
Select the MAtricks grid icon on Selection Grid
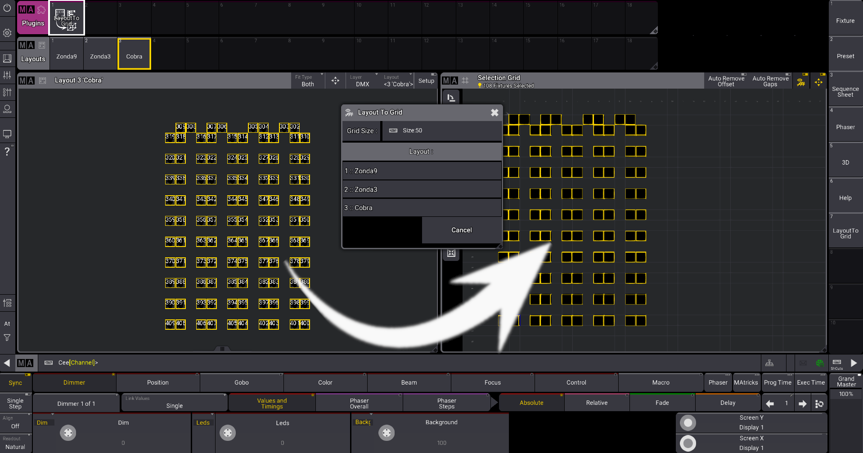pyautogui.click(x=801, y=81)
